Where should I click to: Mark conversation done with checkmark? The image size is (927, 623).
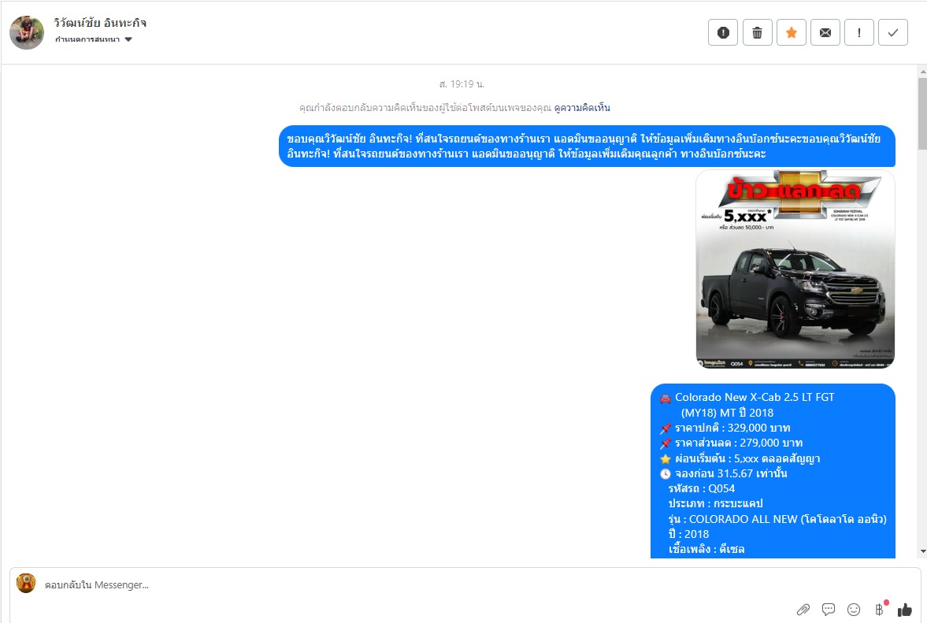893,32
